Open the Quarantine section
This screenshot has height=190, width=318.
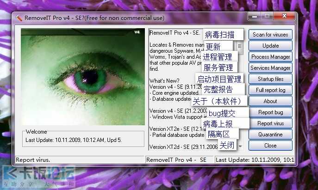pos(270,135)
